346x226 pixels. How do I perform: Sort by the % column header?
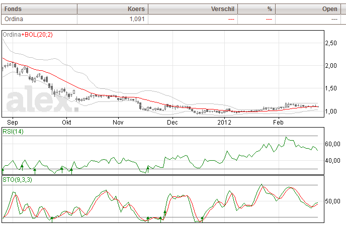click(256, 9)
